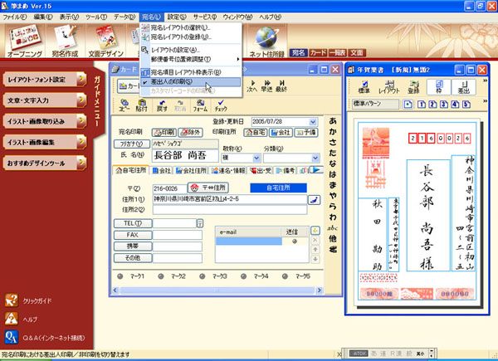Click the チェック checkmark icon
Image resolution: width=498 pixels, height=361 pixels.
pos(221,103)
